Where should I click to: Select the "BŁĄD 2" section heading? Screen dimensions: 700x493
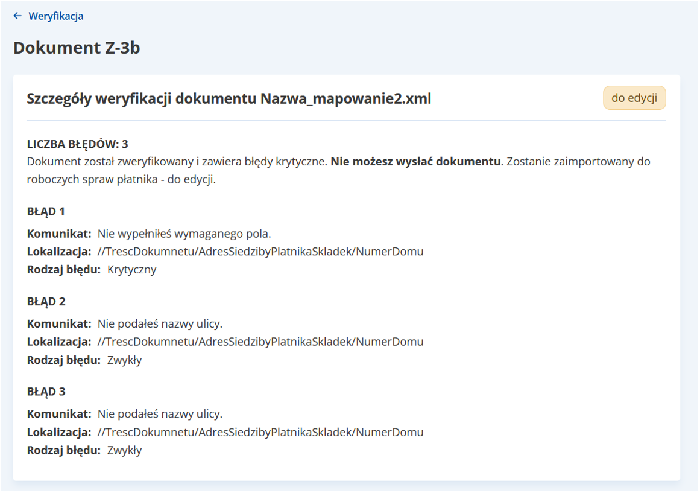46,302
